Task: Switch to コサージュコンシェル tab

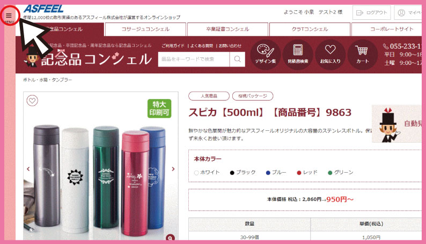Action: 145,29
